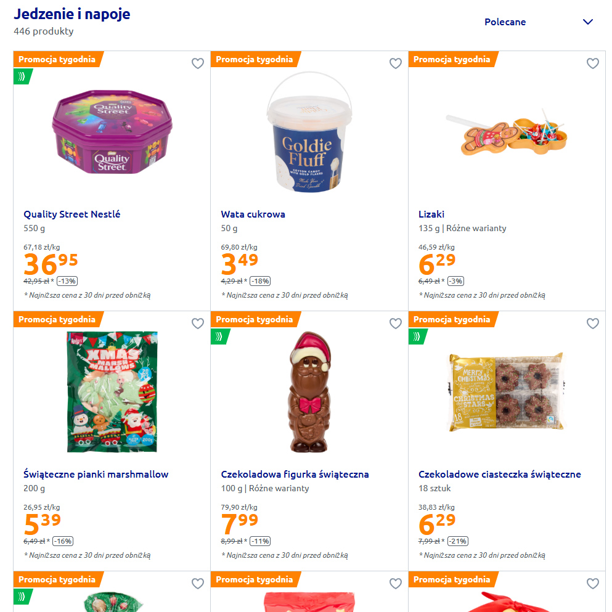Click the Promocja tygodnia badge on Lizaki

452,59
